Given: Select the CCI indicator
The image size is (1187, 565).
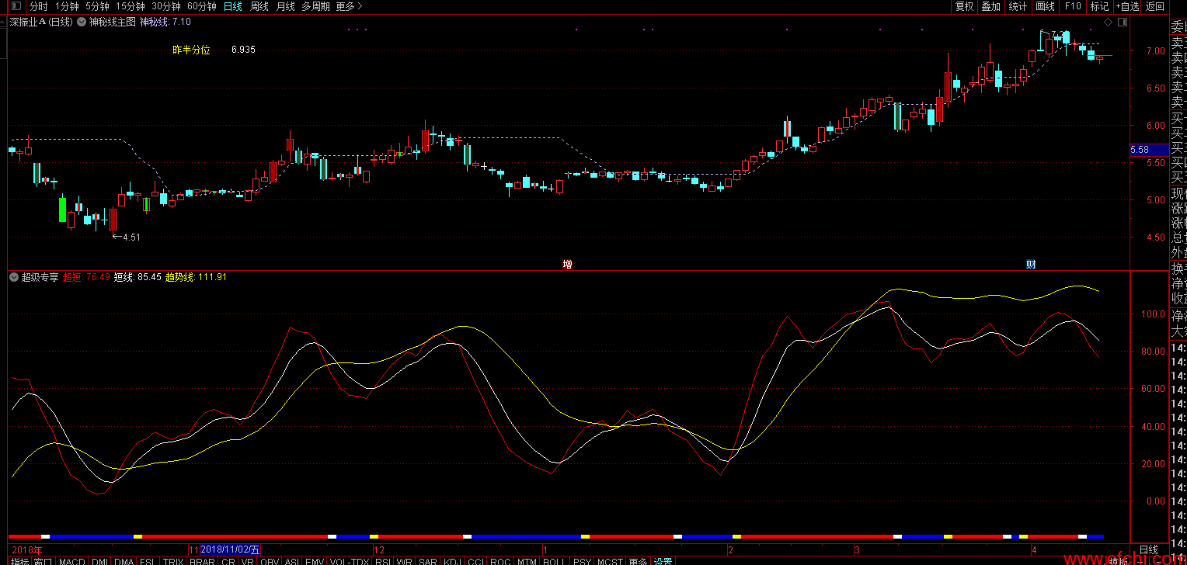Looking at the screenshot, I should pos(477,561).
